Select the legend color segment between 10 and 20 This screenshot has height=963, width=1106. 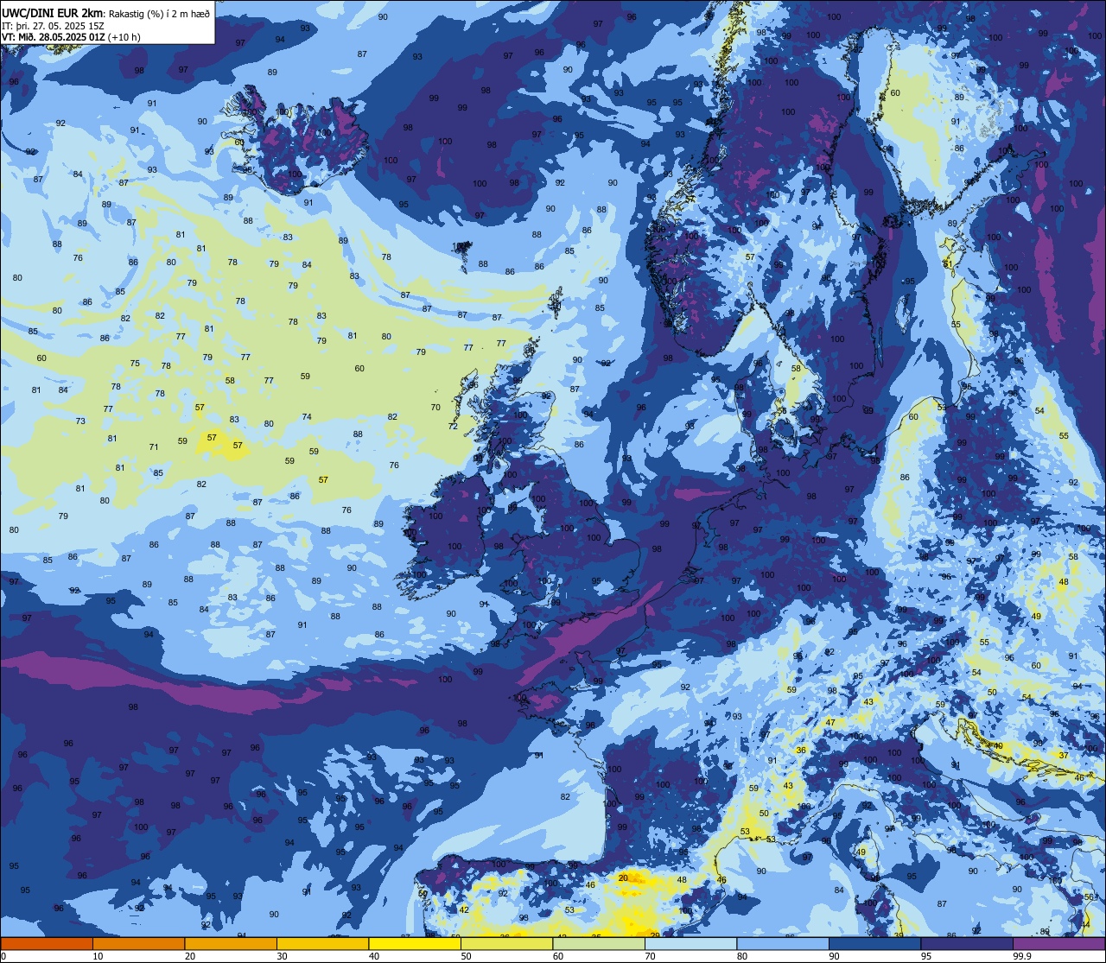(x=138, y=943)
